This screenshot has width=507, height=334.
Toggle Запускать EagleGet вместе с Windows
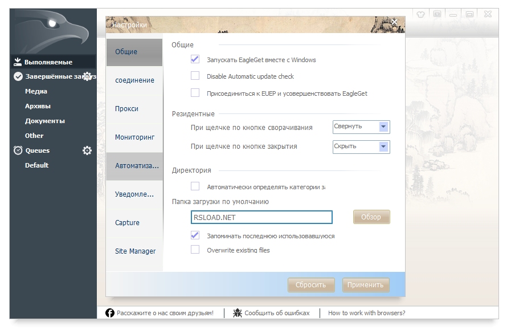point(195,59)
